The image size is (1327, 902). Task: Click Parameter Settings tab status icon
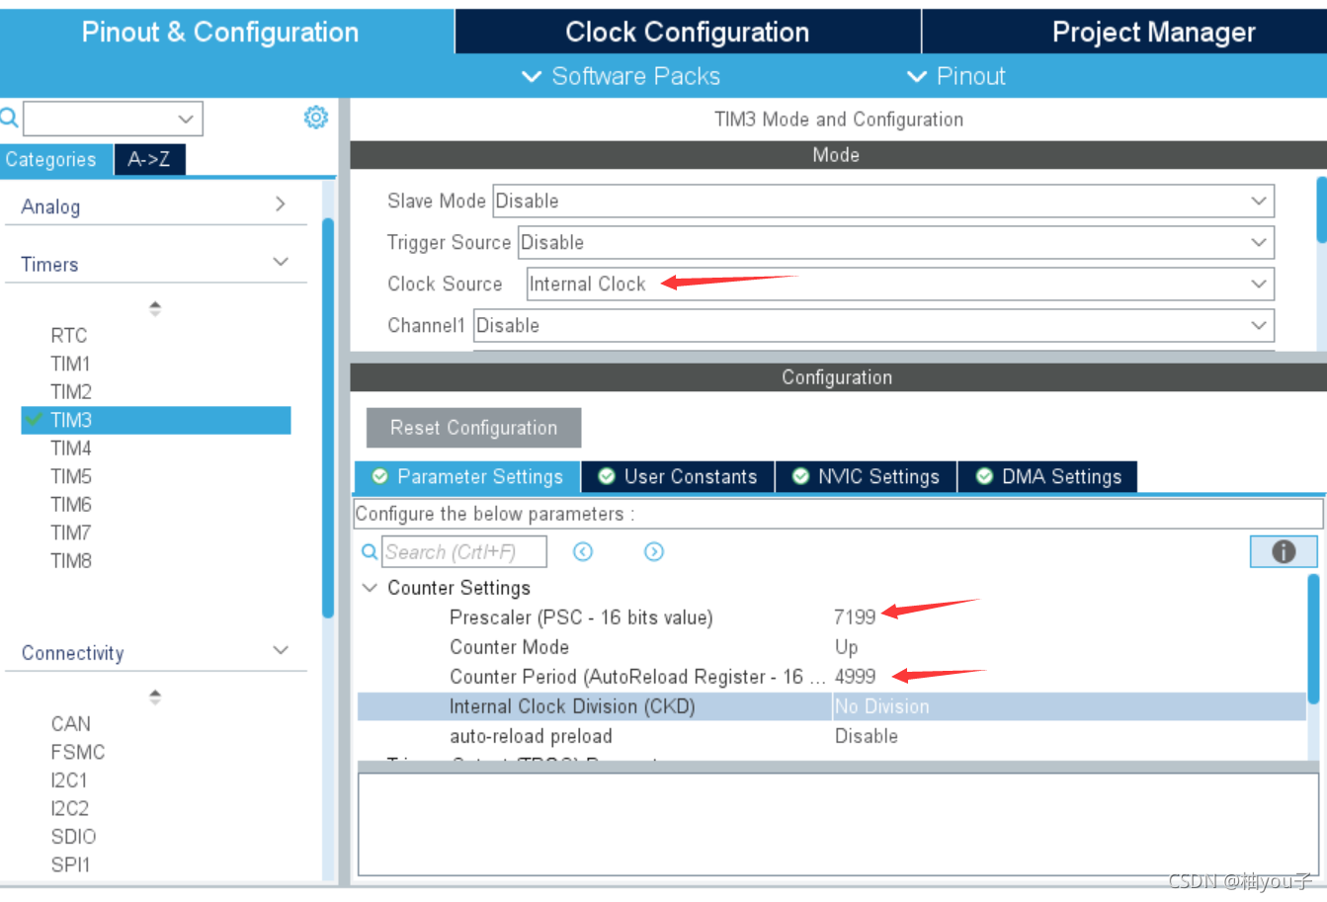click(379, 477)
